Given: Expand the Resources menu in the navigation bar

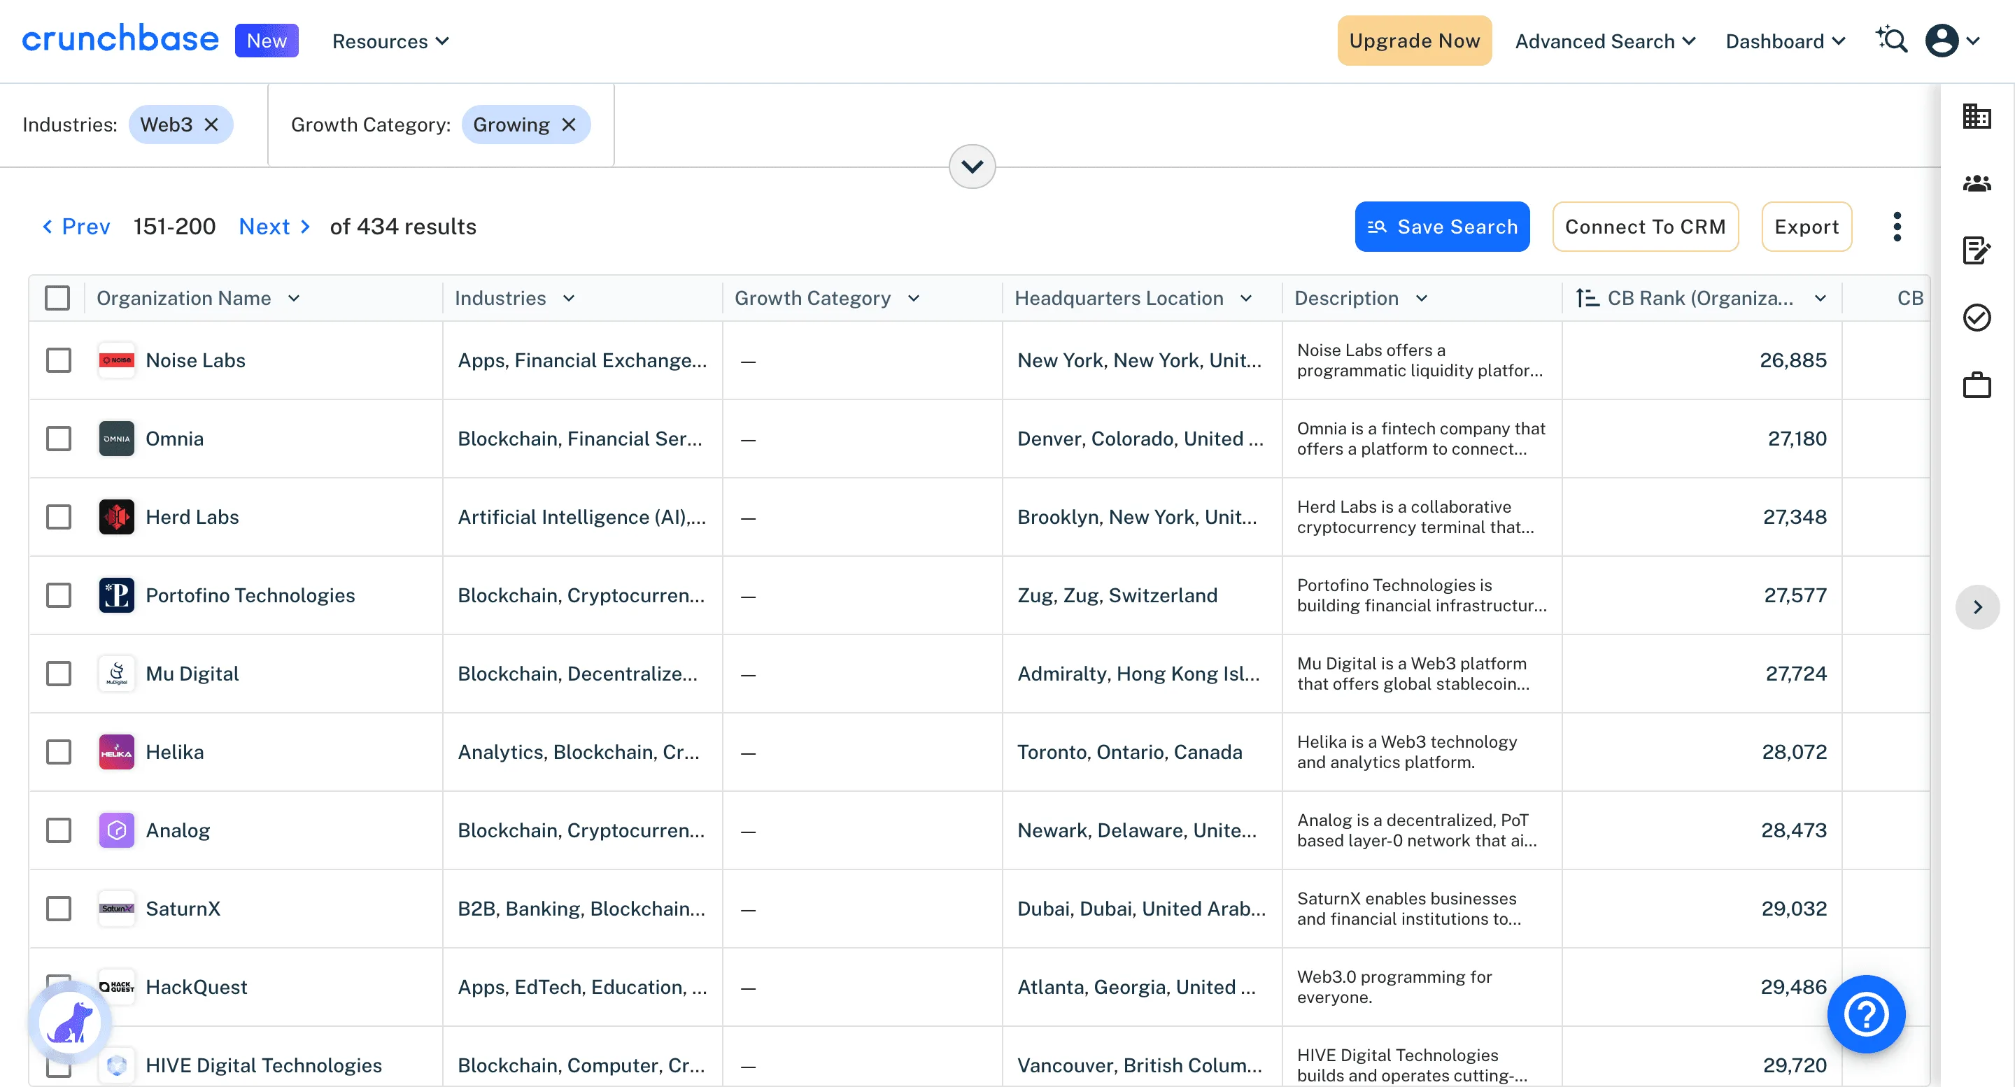Looking at the screenshot, I should (x=389, y=41).
